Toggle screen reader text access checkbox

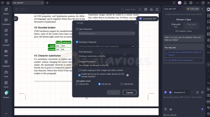(x=79, y=75)
